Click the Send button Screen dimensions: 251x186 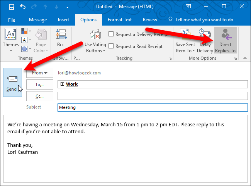pyautogui.click(x=12, y=82)
